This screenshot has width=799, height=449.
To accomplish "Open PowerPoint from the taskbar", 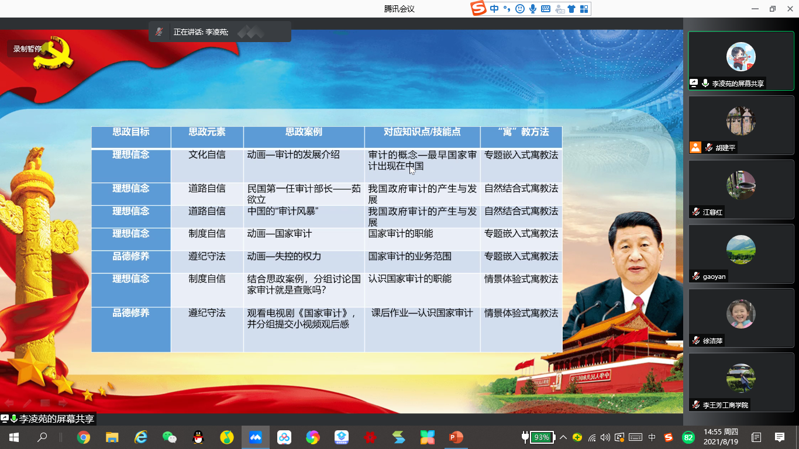I will pos(456,437).
